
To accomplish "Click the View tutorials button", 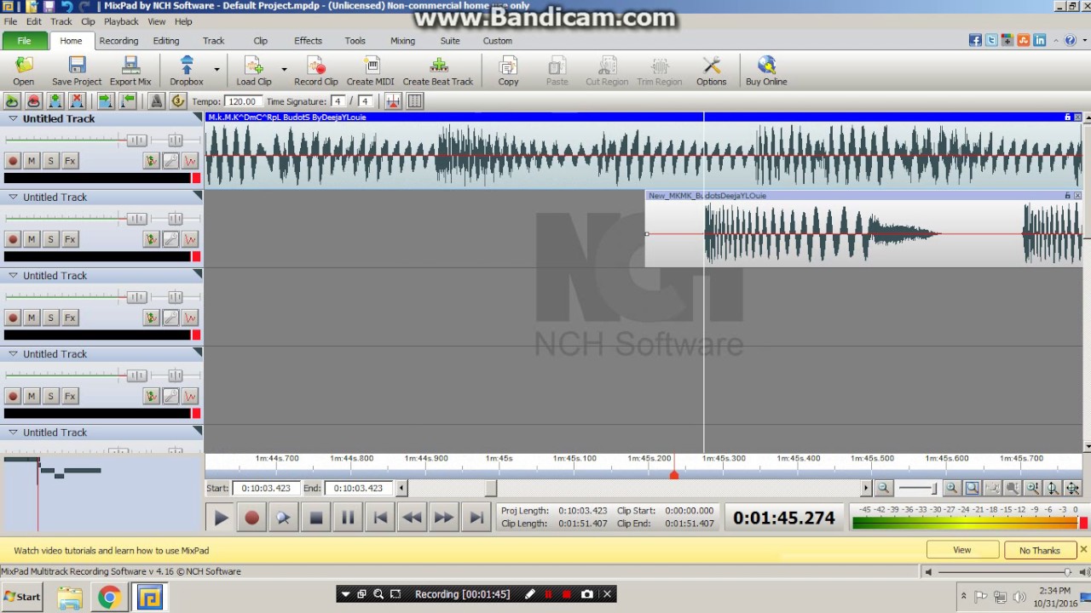I will click(962, 550).
